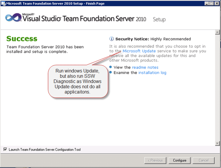Click the Cancel button

(203, 160)
